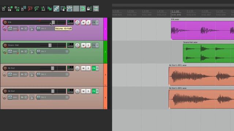The width and height of the screenshot is (234, 131).
Task: Toggle the Auto-crossfade toolbar icon
Action: [x=50, y=9]
